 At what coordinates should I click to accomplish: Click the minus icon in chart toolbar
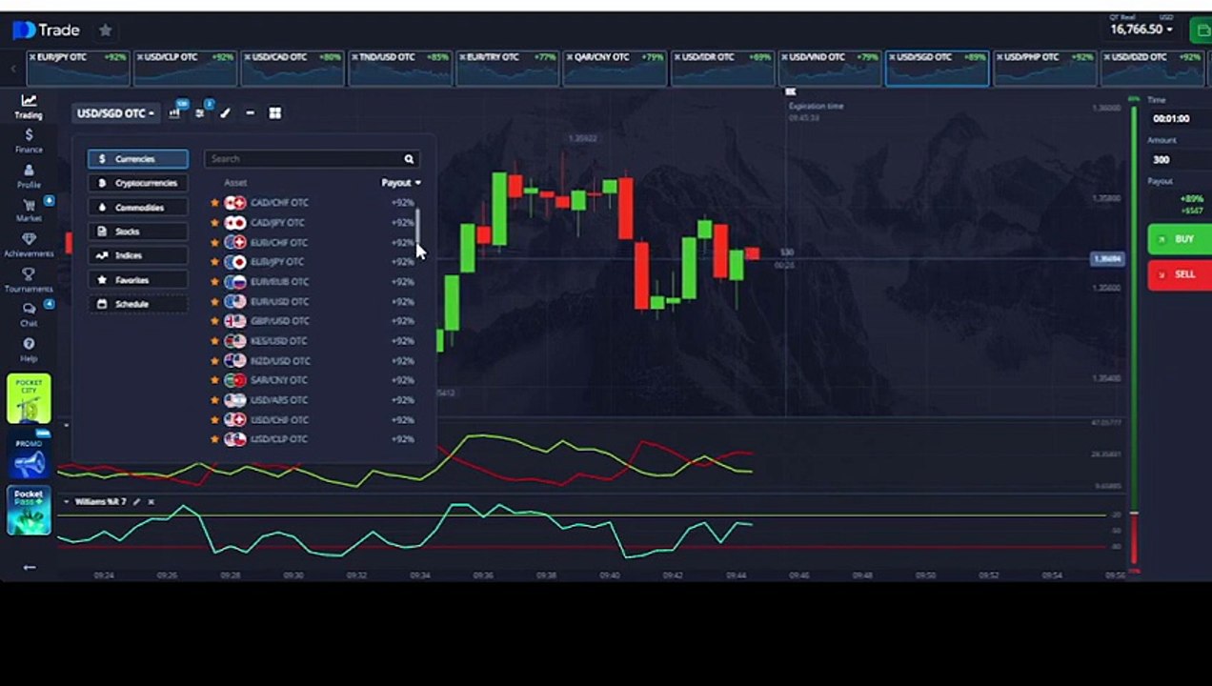click(250, 112)
